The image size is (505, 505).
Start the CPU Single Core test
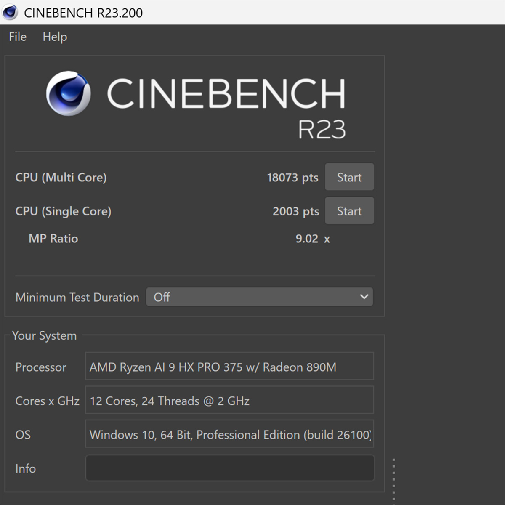tap(349, 211)
